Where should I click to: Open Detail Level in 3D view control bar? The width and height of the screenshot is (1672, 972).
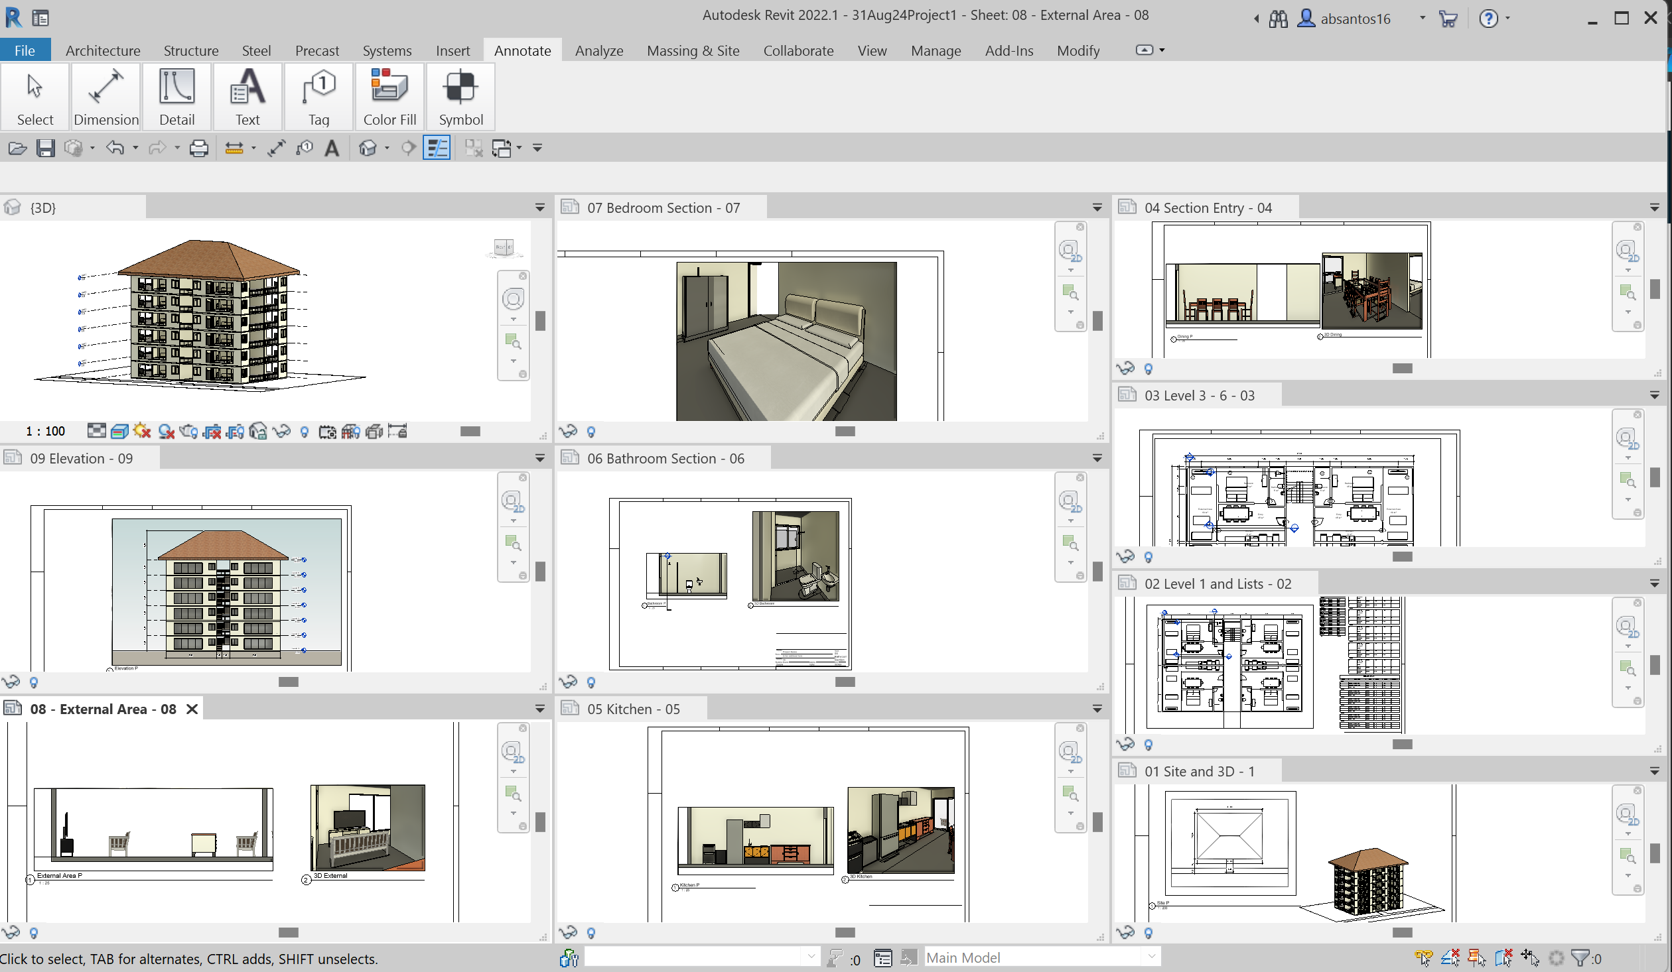(x=97, y=432)
